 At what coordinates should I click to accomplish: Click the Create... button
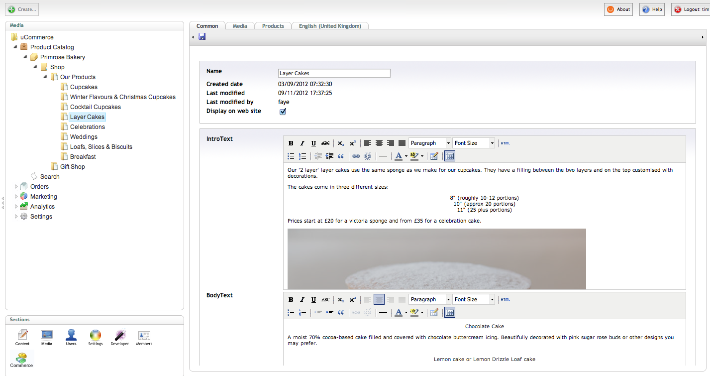pyautogui.click(x=22, y=9)
